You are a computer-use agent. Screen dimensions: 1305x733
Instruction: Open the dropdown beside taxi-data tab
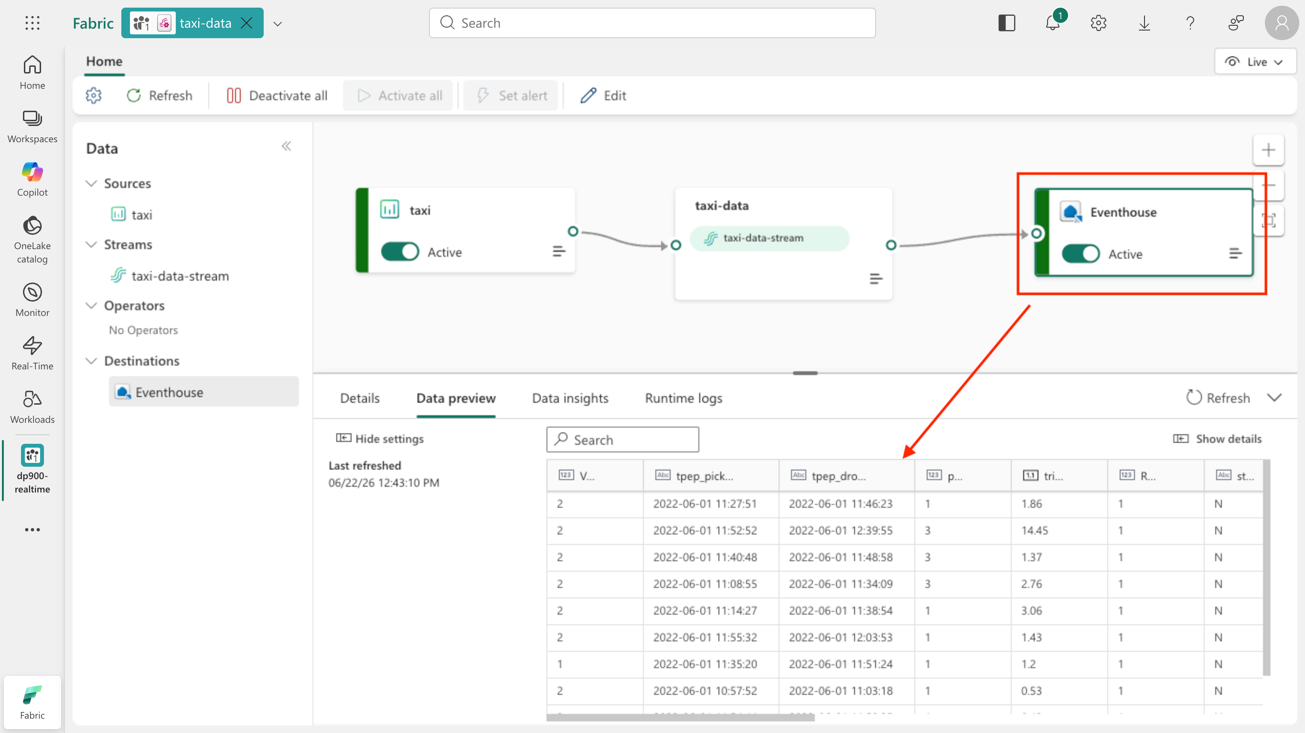point(278,24)
